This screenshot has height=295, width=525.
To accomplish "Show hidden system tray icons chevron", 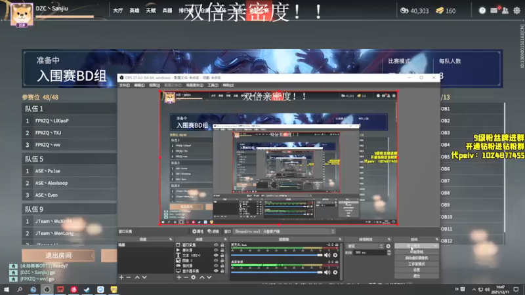I will [474, 289].
